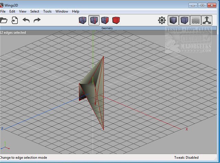Click the Tweak: Disabled status text
220x163 pixels.
coord(186,158)
